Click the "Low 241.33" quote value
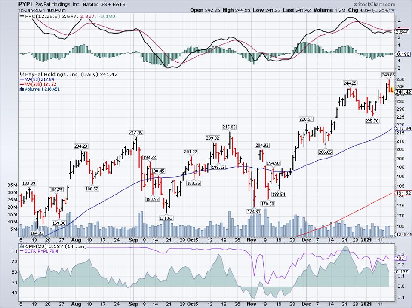The height and width of the screenshot is (308, 412). (x=266, y=10)
